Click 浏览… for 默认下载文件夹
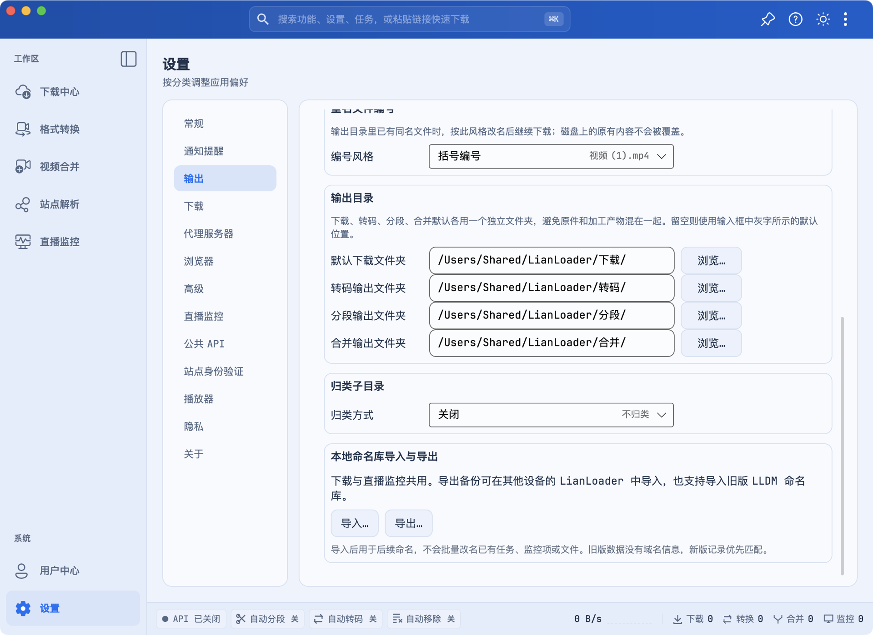Viewport: 873px width, 635px height. (711, 260)
